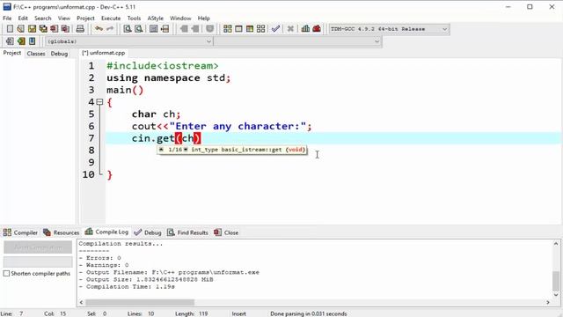This screenshot has height=317, width=563.
Task: Run the program with toolbar Run icon
Action: [238, 29]
